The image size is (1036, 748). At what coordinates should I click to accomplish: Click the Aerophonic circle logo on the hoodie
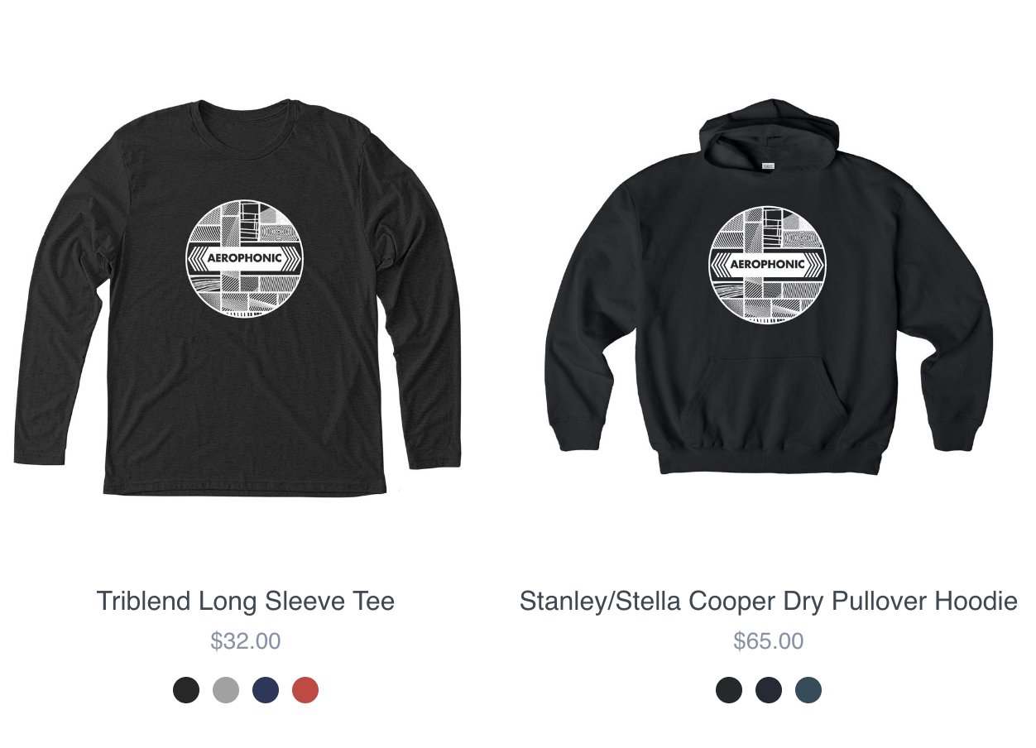pos(769,265)
